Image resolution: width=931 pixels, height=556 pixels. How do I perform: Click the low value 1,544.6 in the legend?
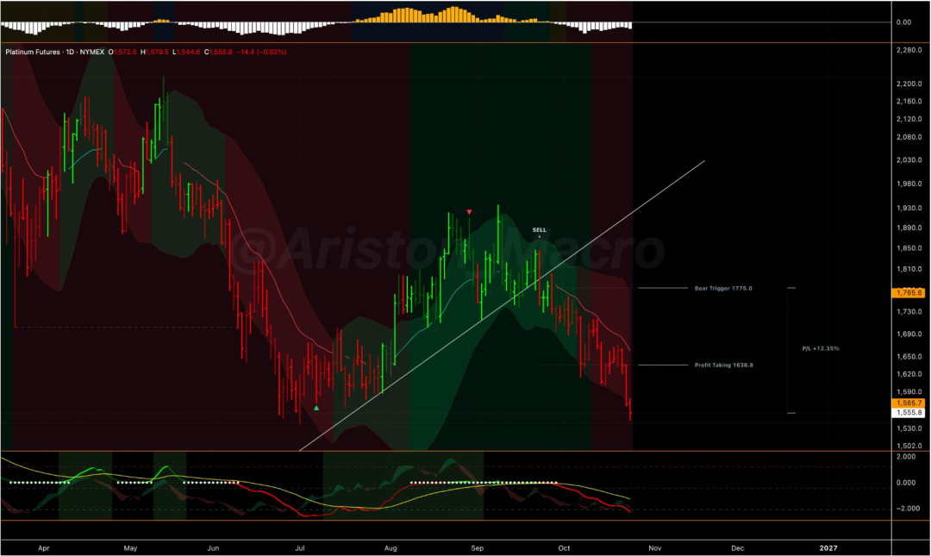pyautogui.click(x=189, y=53)
